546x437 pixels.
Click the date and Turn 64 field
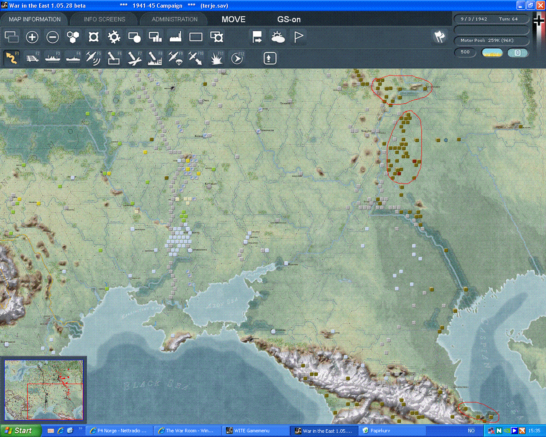(491, 19)
